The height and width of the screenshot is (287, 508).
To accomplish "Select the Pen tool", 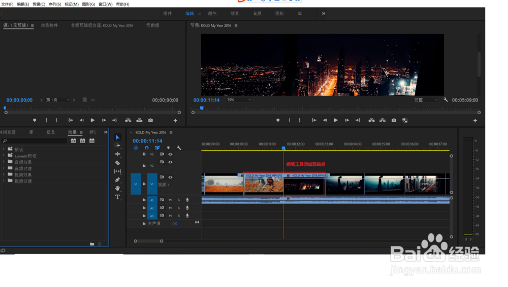I will (117, 180).
